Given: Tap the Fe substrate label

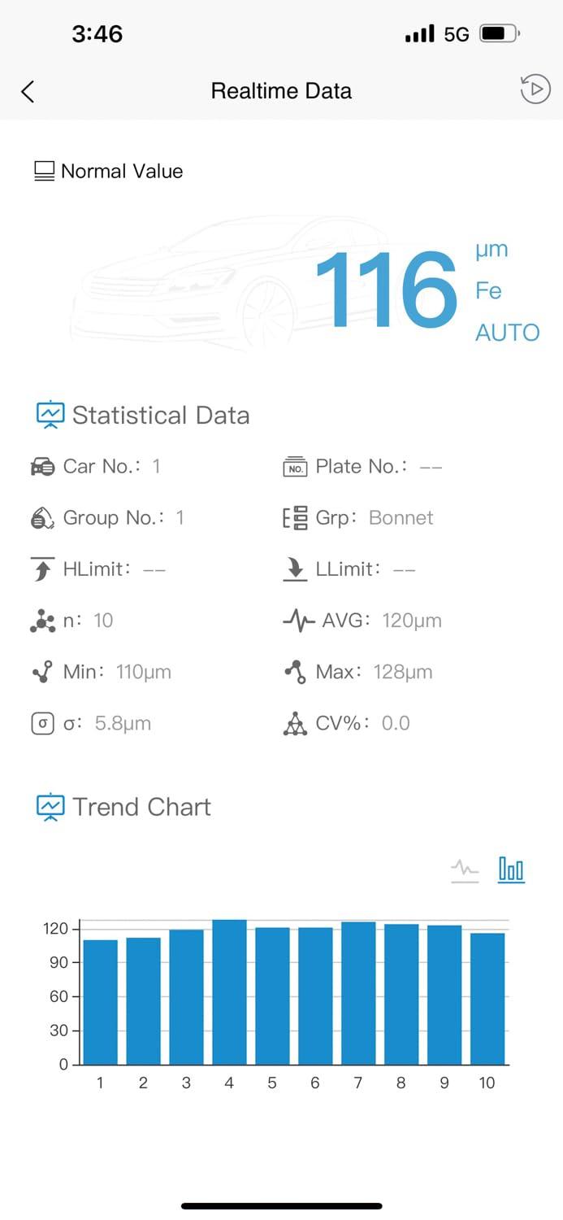Looking at the screenshot, I should [488, 290].
